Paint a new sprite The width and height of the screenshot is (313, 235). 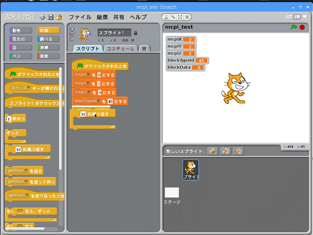(x=213, y=151)
